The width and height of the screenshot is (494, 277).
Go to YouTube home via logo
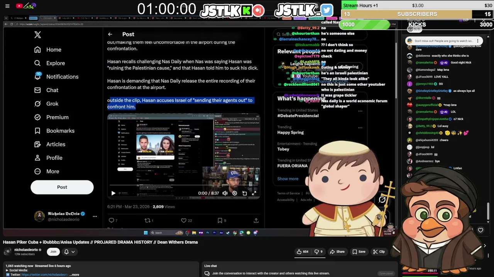[x=26, y=6]
